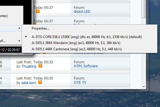The image size is (160, 107).
Task: Open the orange arrow icon under Today 00:37
Action: point(38,11)
